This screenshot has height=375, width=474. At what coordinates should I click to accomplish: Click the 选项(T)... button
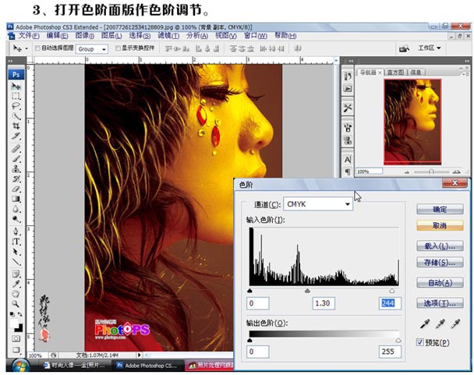(440, 302)
